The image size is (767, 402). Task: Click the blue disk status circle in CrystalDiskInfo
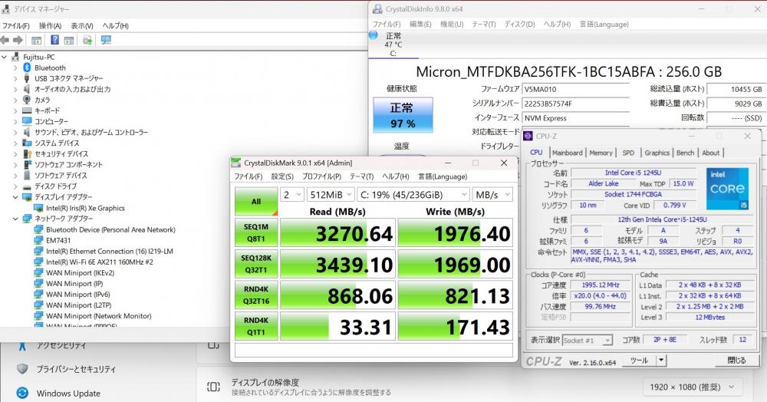point(374,35)
